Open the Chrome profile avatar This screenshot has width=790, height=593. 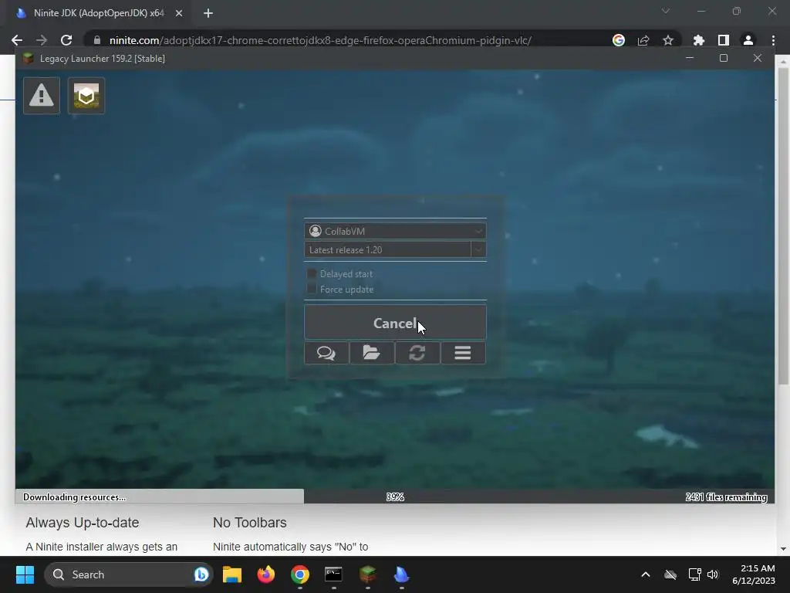(x=748, y=40)
